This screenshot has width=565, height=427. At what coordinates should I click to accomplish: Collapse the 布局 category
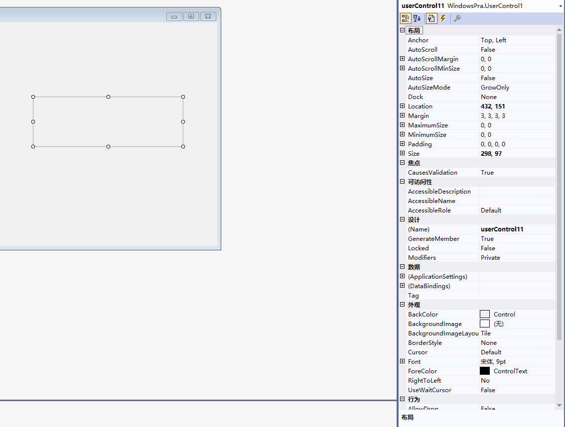(x=403, y=30)
